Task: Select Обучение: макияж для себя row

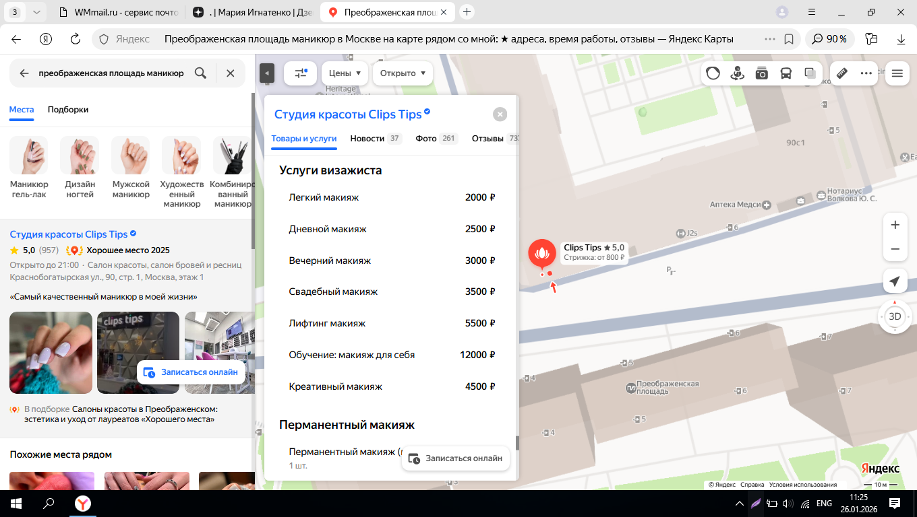Action: [392, 355]
